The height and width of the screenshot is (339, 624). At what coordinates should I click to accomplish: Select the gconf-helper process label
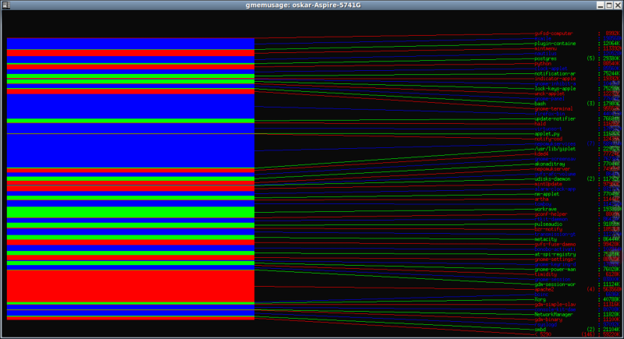(551, 214)
